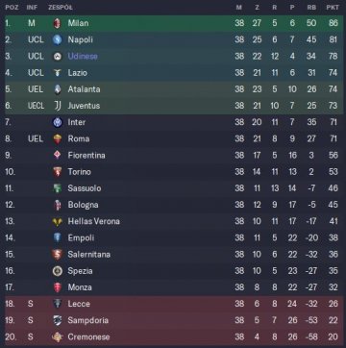
Task: Click the Napoli club badge
Action: [58, 40]
